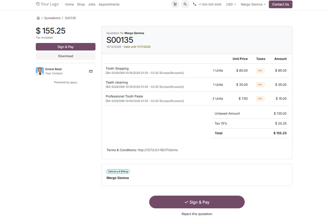Screen dimensions: 328x222
Task: Click the Your Logo image
Action: coord(47,4)
